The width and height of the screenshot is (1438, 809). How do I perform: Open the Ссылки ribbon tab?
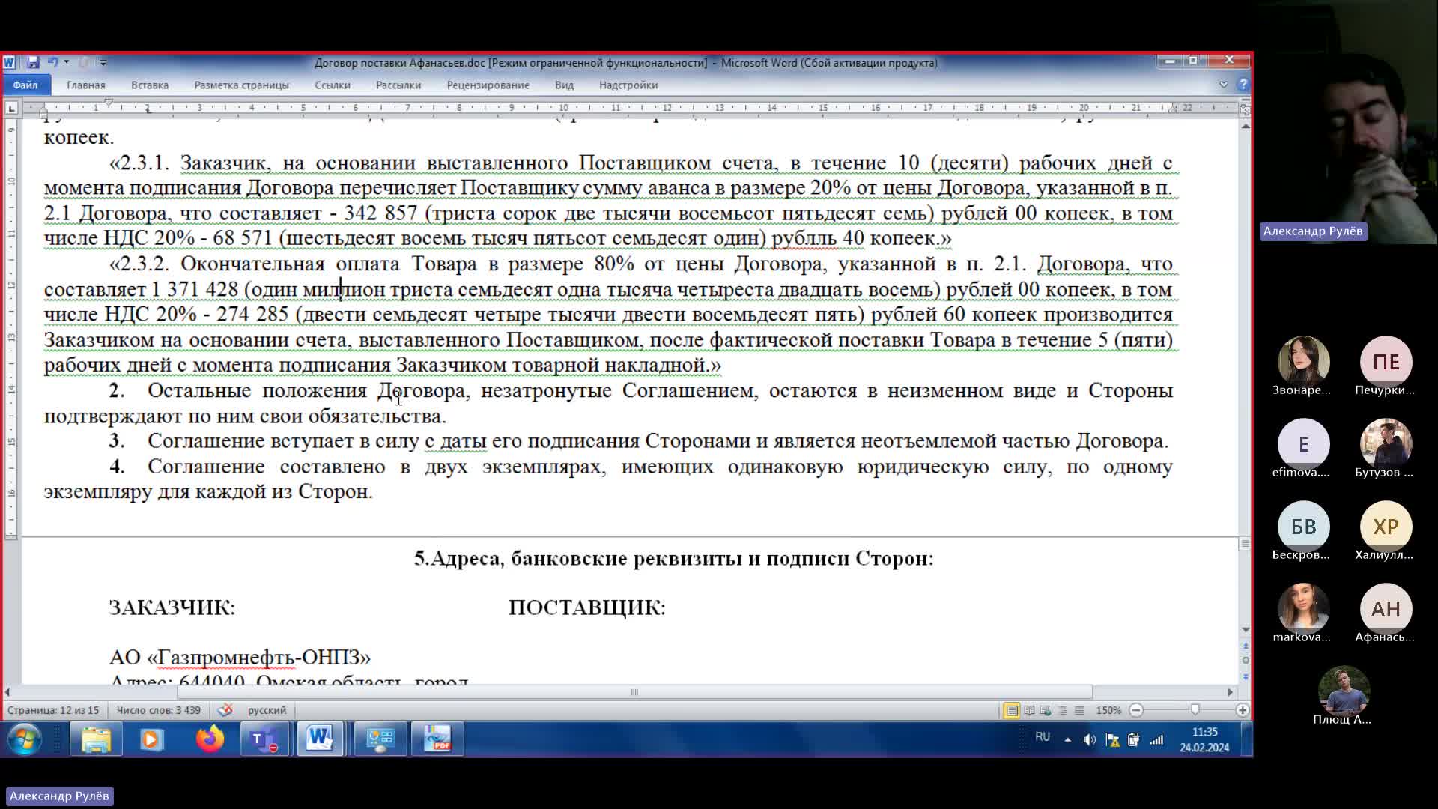(x=333, y=85)
